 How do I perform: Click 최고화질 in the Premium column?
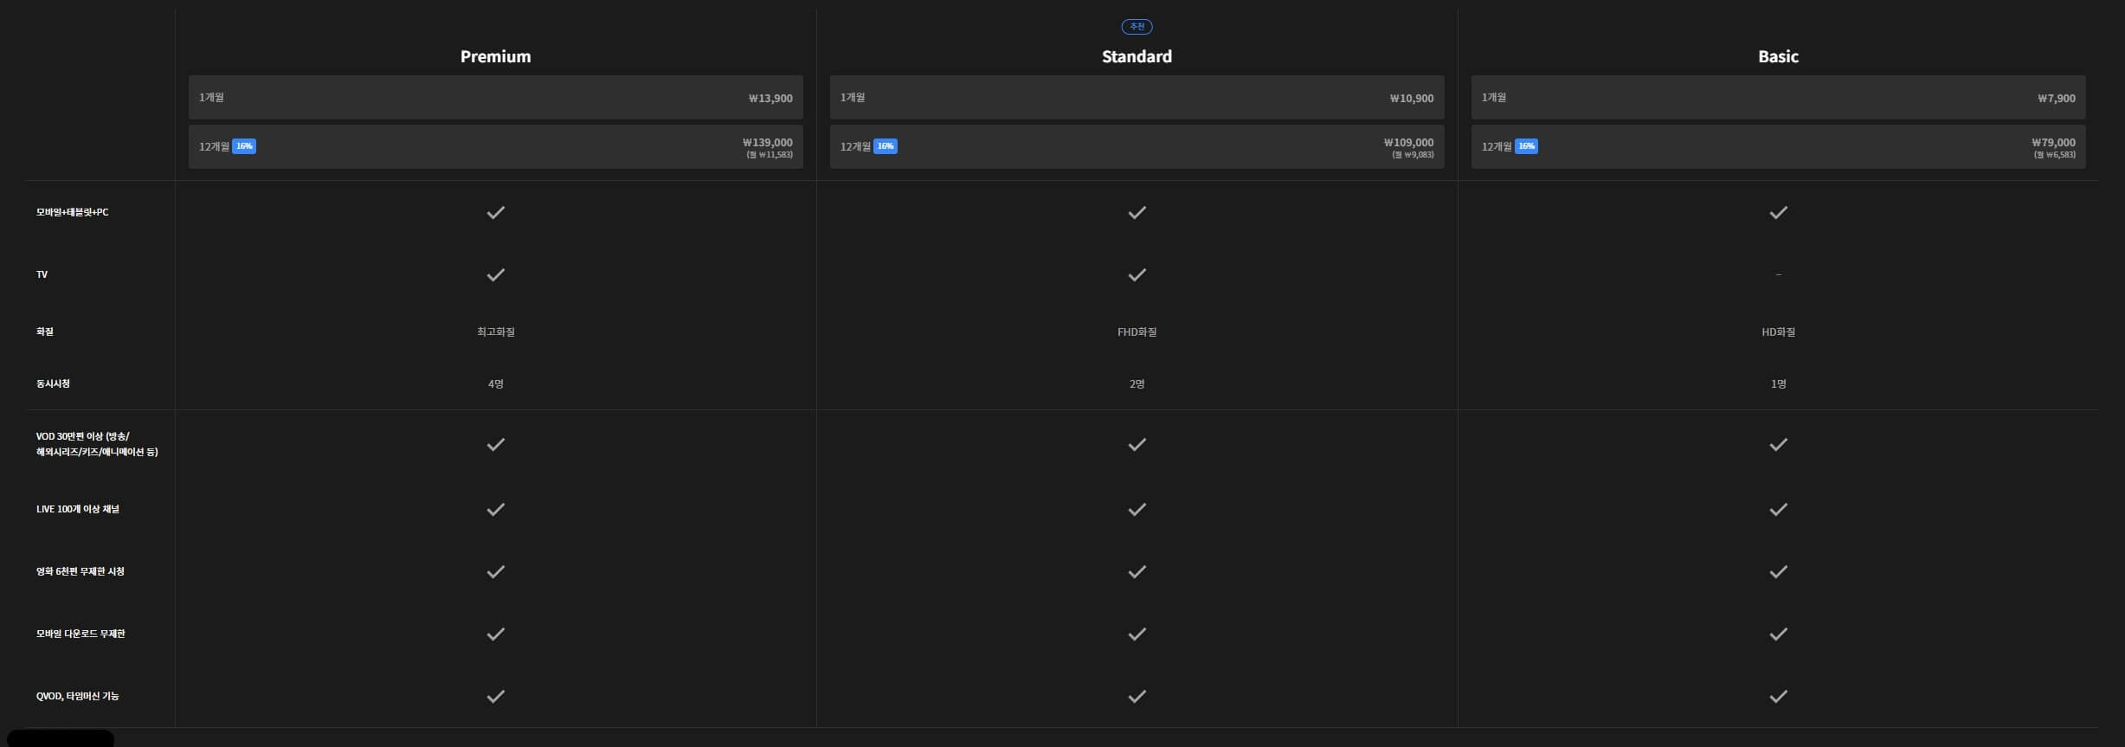point(495,332)
